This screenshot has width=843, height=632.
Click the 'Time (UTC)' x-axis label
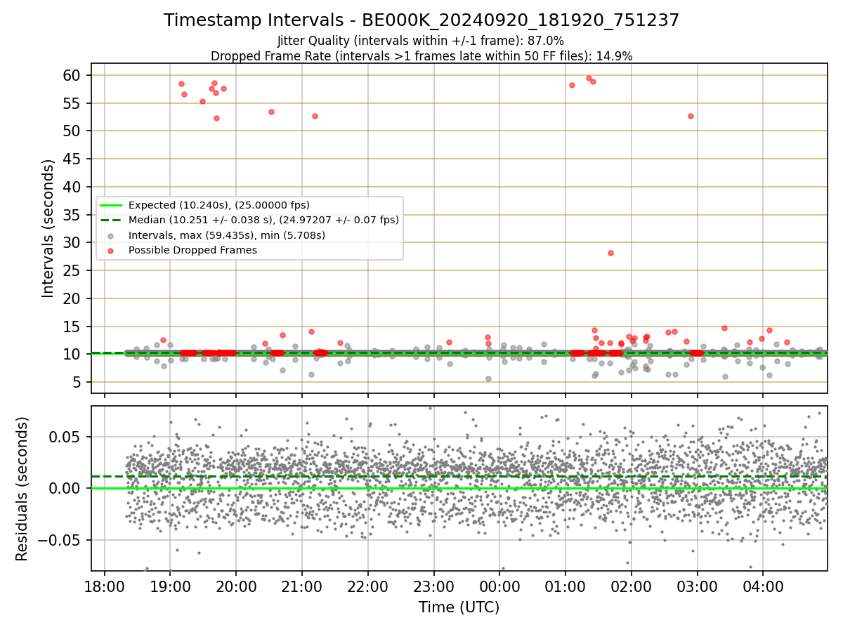pyautogui.click(x=459, y=607)
